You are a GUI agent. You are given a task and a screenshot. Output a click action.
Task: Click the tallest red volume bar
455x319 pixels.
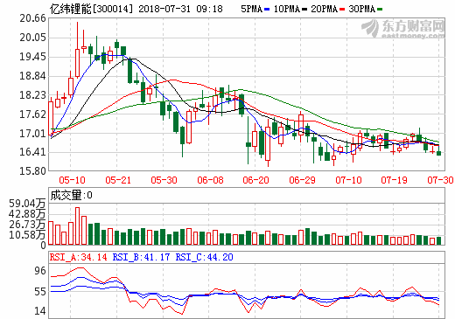click(77, 225)
